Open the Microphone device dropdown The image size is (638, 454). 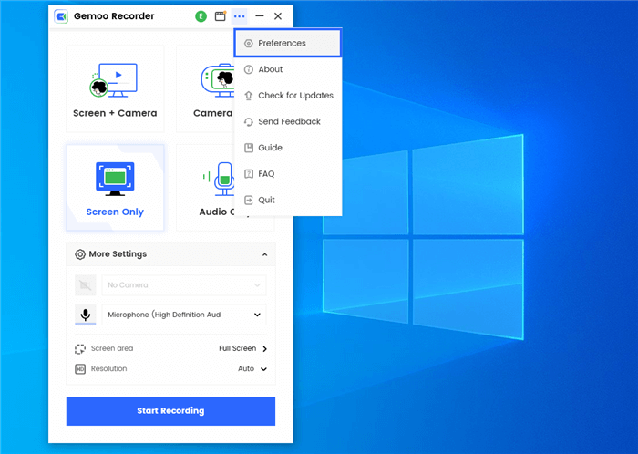point(184,315)
